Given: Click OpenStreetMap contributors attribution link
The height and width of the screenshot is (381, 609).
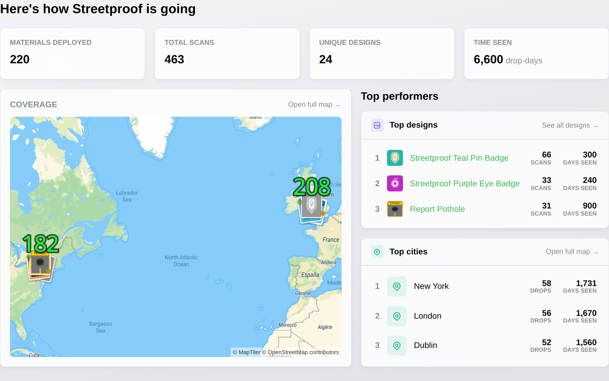Looking at the screenshot, I should 300,352.
